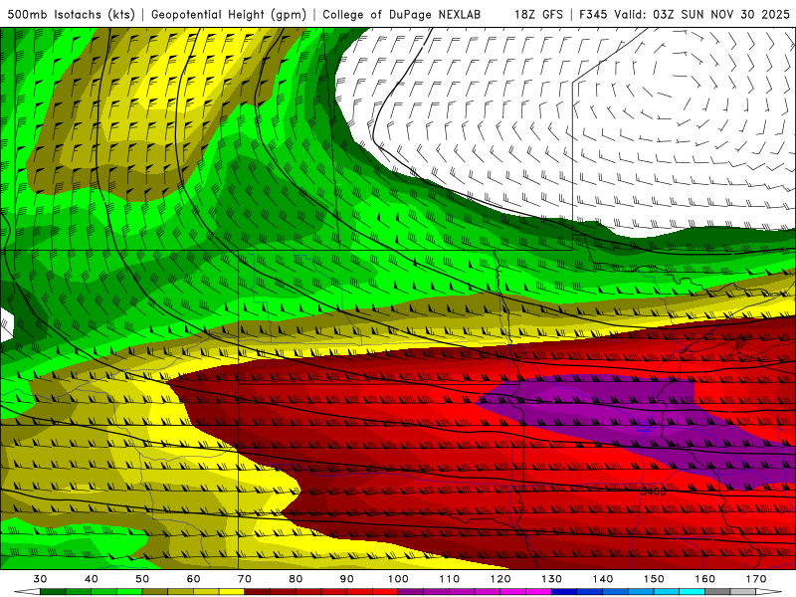This screenshot has height=597, width=796.
Task: Click the purple 100-105 kt colorbar swatch
Action: point(411,592)
